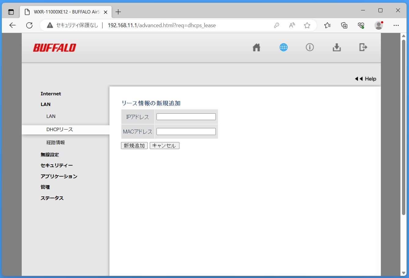Open the system information (i) icon

[x=310, y=47]
